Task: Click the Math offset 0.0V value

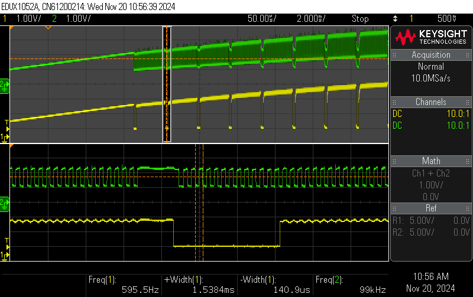Action: [x=431, y=197]
